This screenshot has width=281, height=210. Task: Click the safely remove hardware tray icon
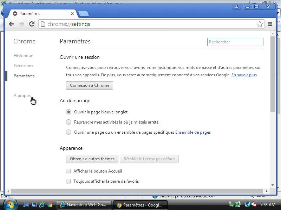coord(231,204)
